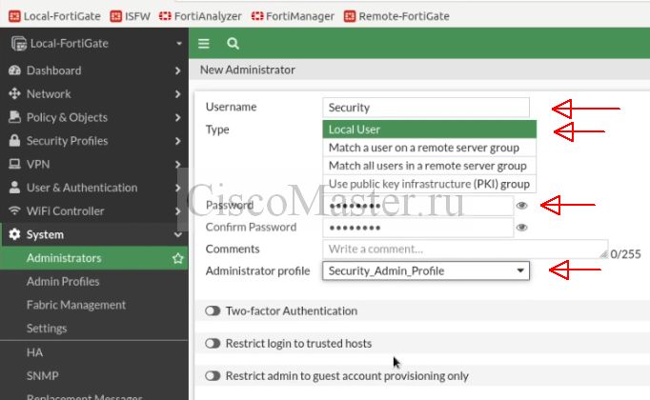Click the Confirm Password input field
Screen dimensions: 650x400
coord(417,228)
